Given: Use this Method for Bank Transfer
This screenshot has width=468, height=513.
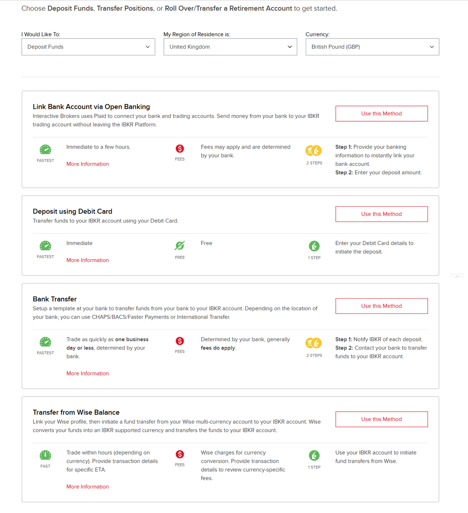Looking at the screenshot, I should point(381,306).
